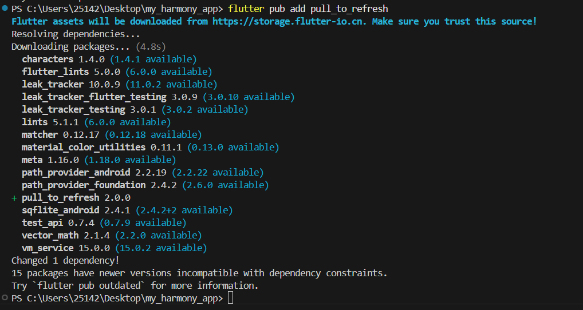Click the hollow circle beside the last prompt
583x310 pixels.
click(x=5, y=298)
